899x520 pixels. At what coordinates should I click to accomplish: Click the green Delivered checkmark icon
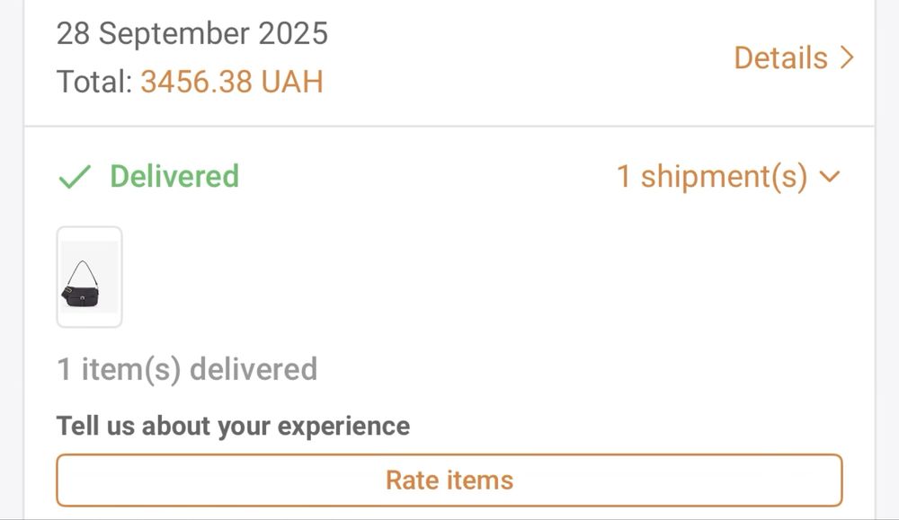tap(74, 177)
